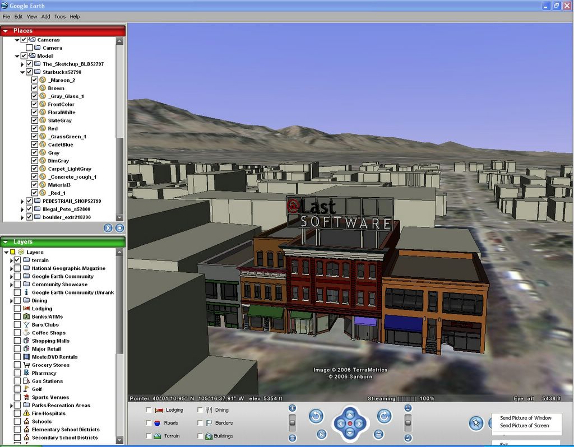
Task: Click the Fire/Hospitals warning icon
Action: [26, 413]
